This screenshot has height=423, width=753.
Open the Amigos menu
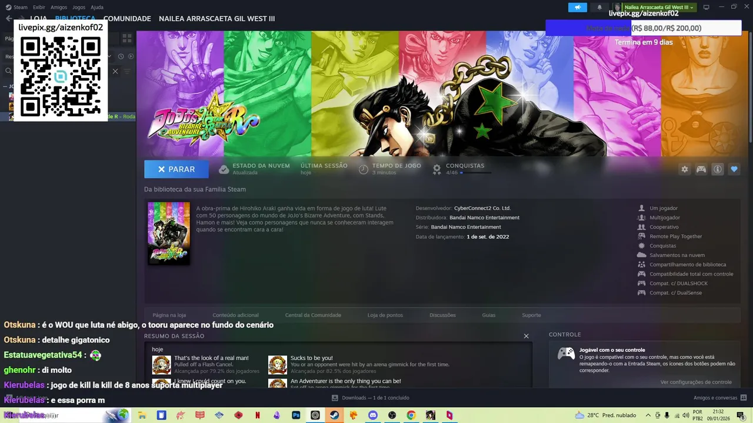[x=59, y=7]
